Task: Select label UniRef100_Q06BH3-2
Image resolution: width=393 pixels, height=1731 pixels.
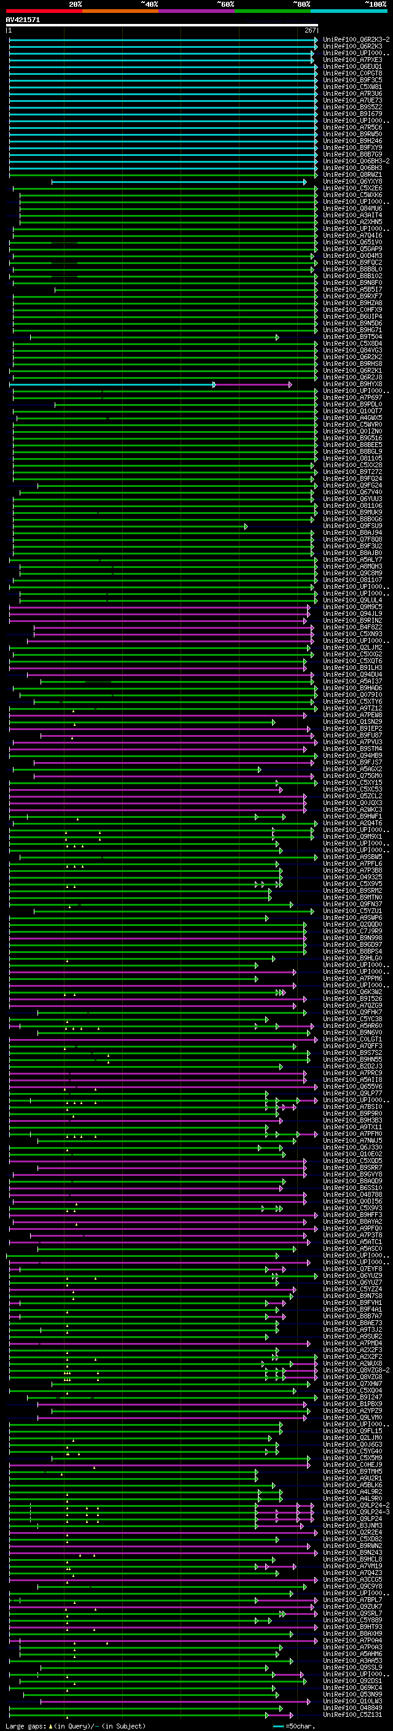Action: coord(356,161)
